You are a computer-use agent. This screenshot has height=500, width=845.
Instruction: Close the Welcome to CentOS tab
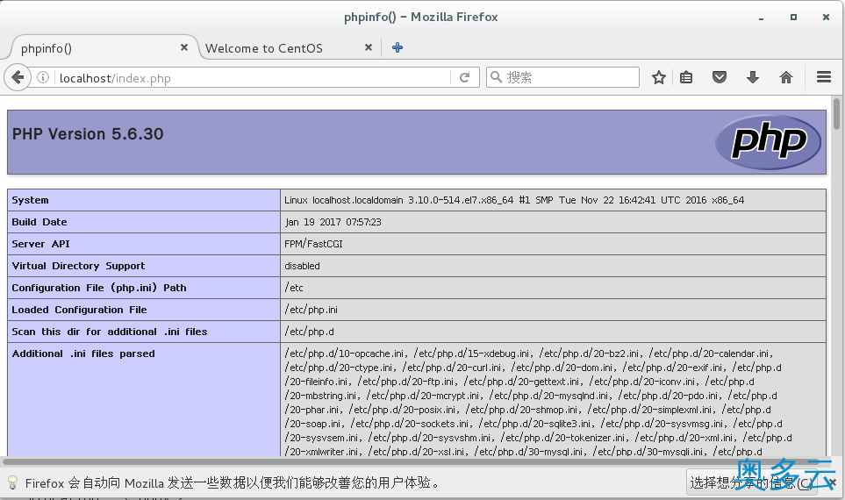[x=369, y=47]
